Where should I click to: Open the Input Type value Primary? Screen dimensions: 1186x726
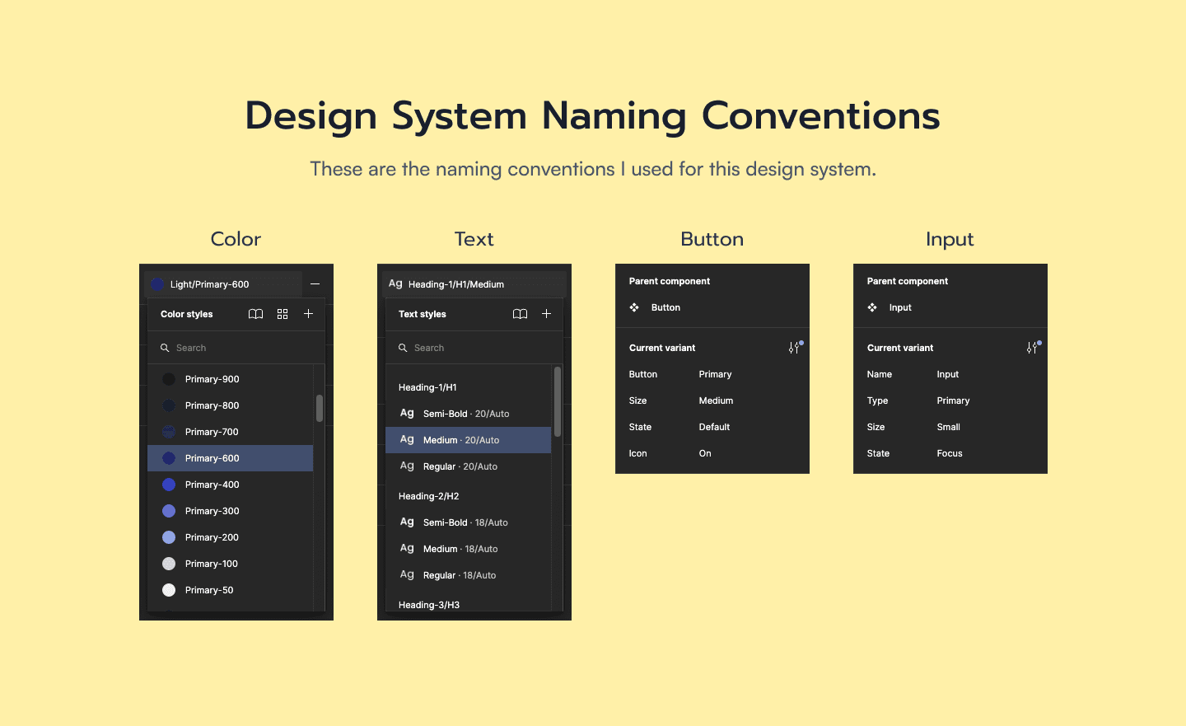click(953, 400)
